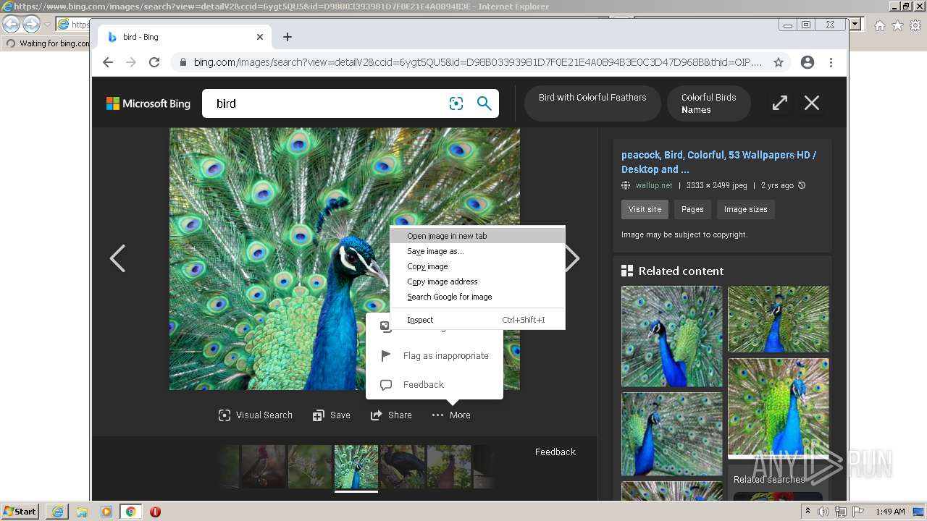Choose 'Inspect' from context menu

477,320
